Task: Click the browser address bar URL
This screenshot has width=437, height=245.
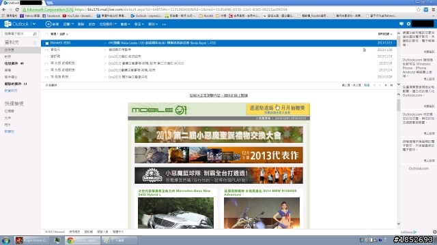Action: (x=180, y=10)
